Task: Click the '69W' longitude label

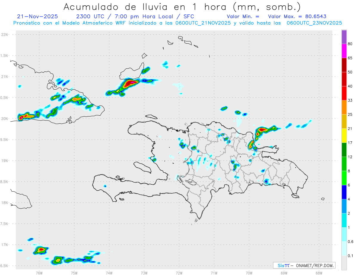Action: point(284,273)
